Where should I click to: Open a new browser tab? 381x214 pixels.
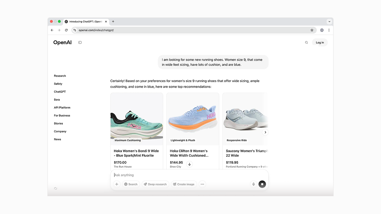tap(113, 21)
